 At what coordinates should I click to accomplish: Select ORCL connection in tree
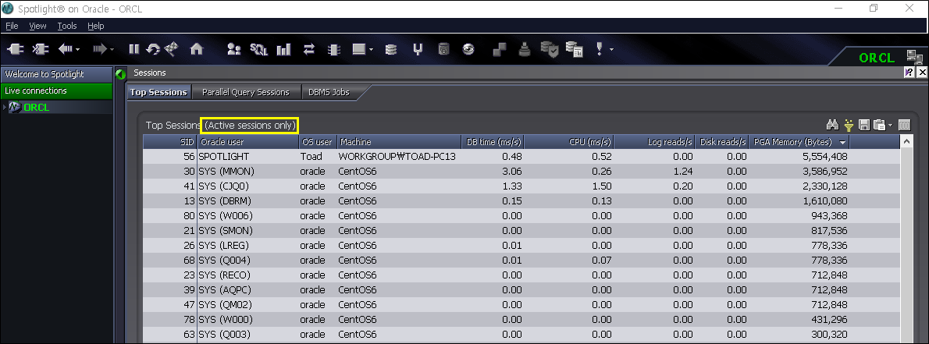coord(37,107)
